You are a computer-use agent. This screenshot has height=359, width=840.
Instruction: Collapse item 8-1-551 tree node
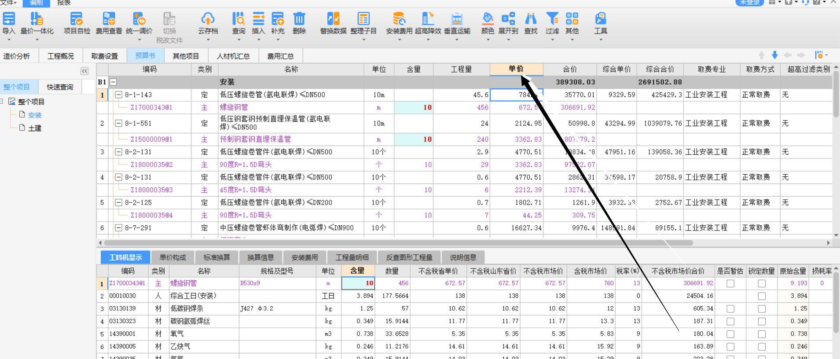coord(118,123)
